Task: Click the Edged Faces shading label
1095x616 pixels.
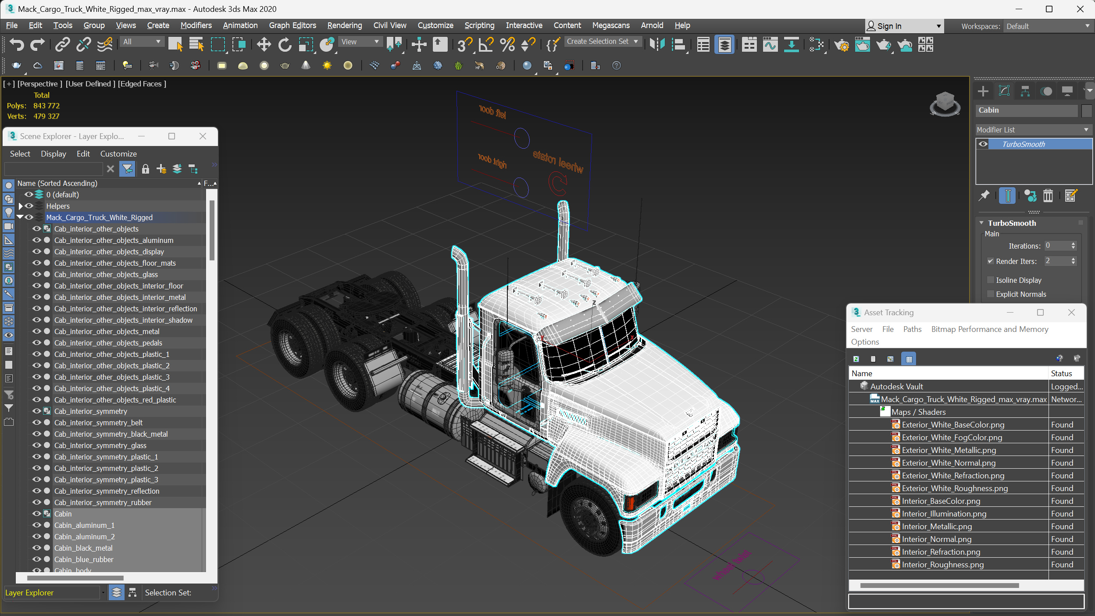Action: pos(142,83)
